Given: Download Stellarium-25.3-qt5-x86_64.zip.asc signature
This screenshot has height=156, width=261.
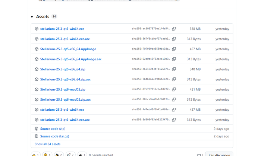Looking at the screenshot, I should pyautogui.click(x=65, y=79).
